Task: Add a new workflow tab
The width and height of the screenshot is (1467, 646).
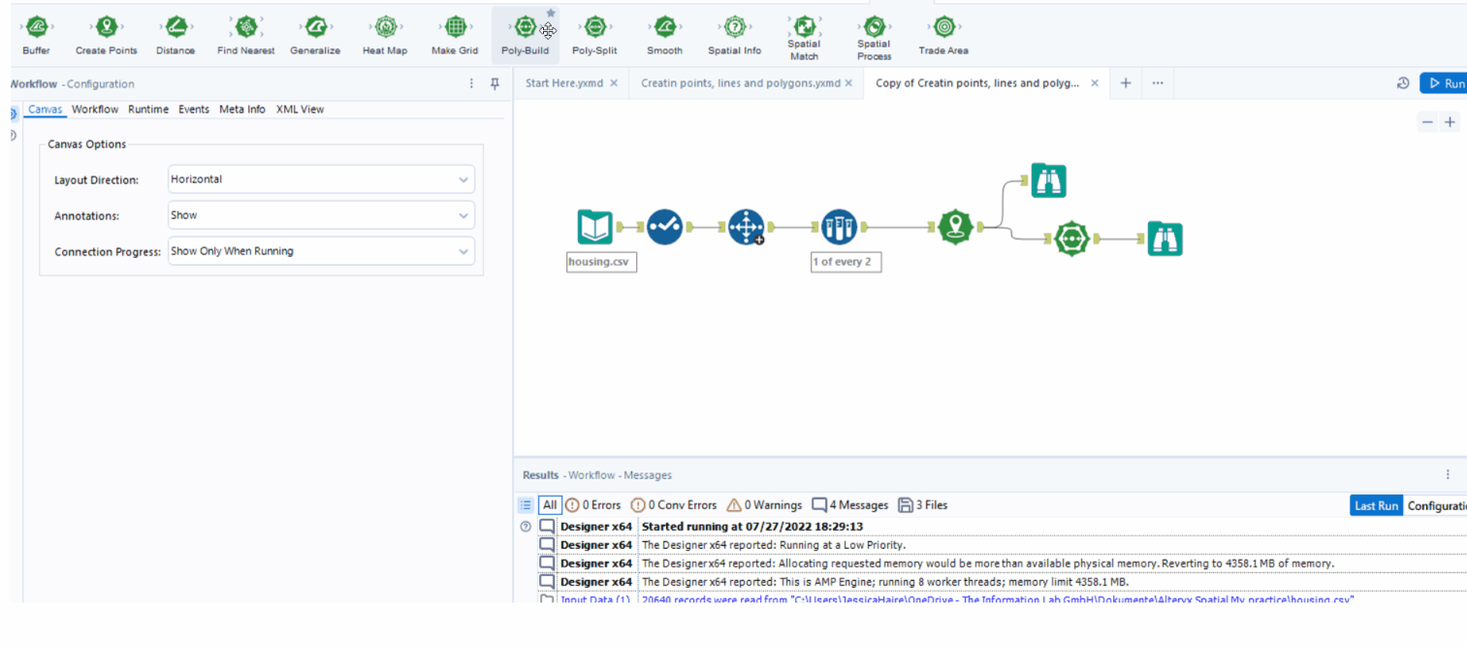Action: tap(1126, 83)
